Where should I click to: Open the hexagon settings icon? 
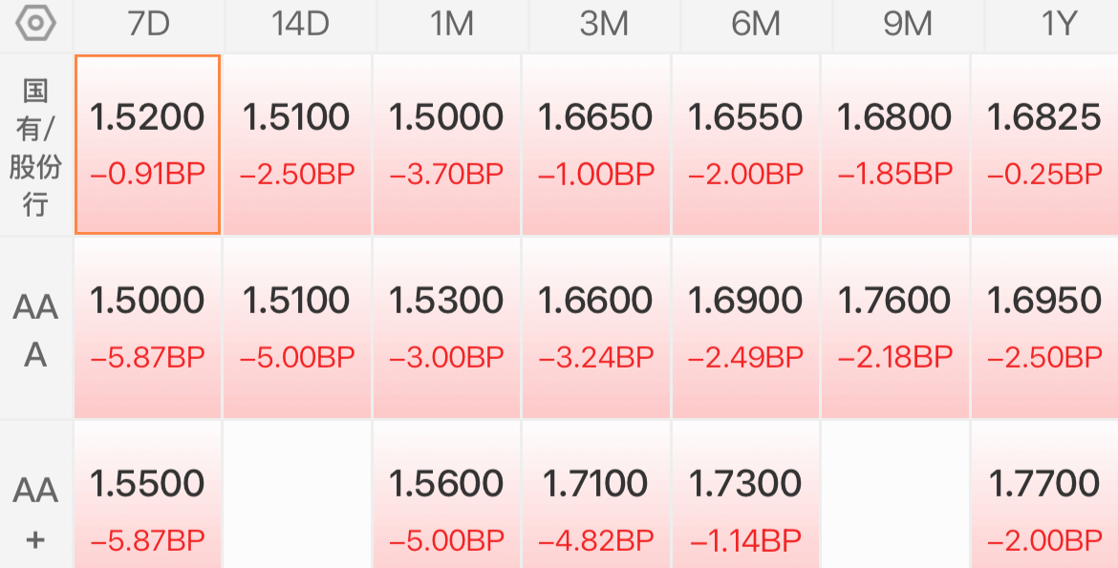tap(35, 24)
